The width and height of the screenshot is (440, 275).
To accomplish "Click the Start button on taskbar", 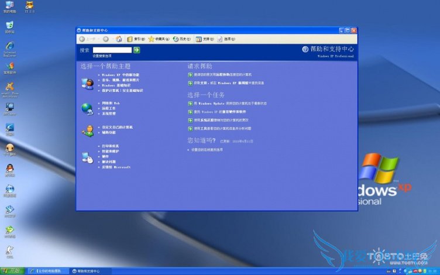I will click(x=12, y=271).
